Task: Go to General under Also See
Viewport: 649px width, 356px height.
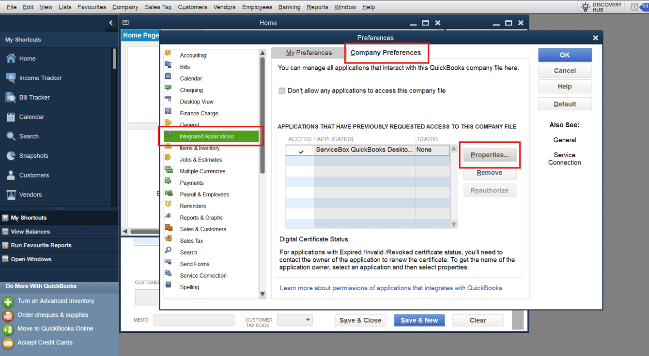Action: (x=565, y=140)
